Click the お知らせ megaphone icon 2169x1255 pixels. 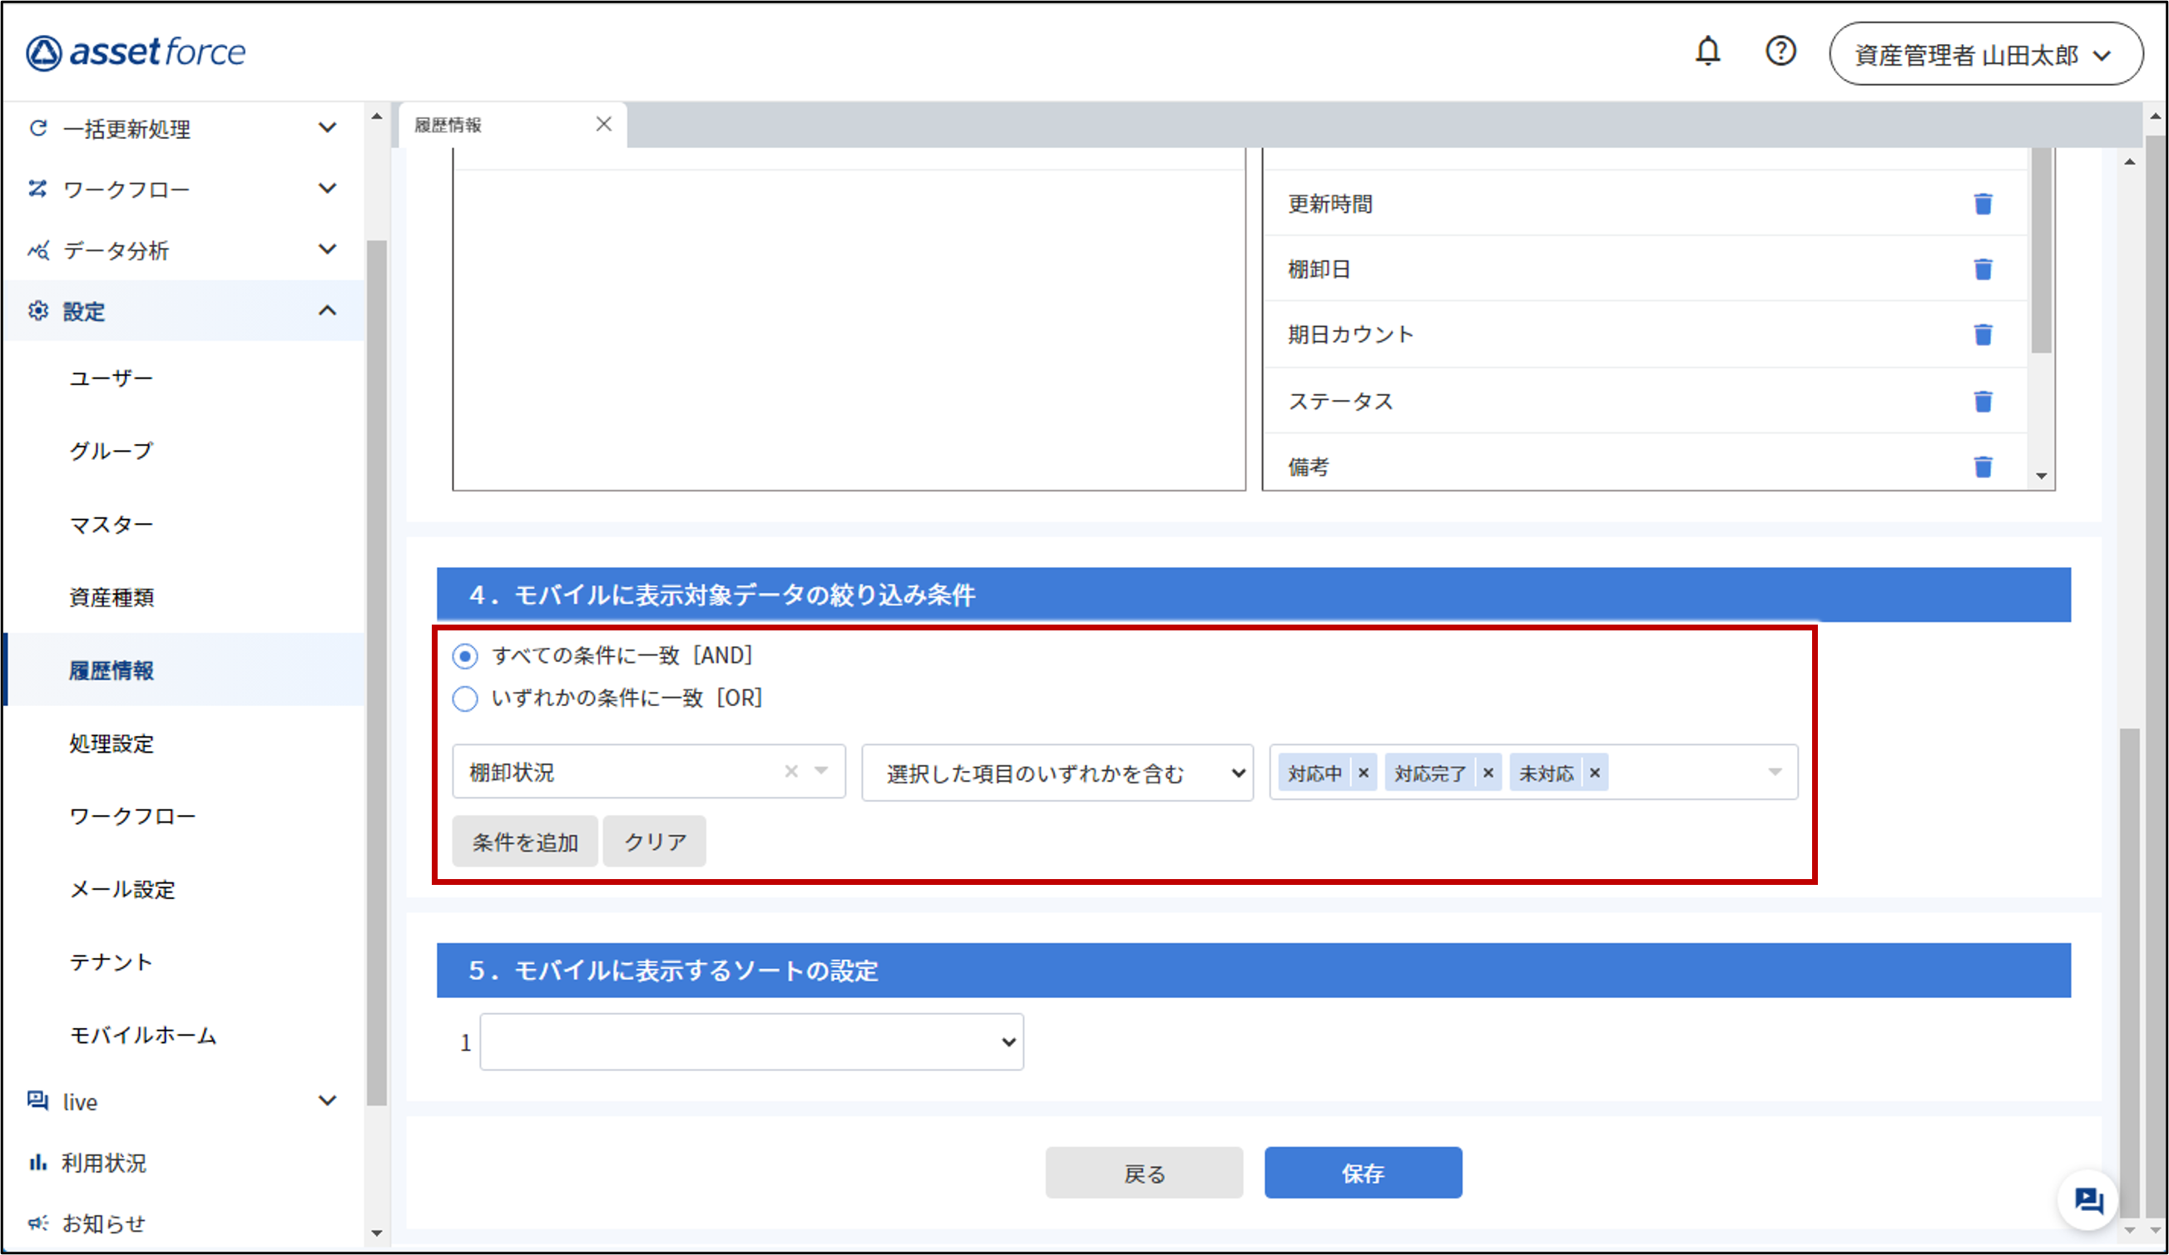[38, 1223]
